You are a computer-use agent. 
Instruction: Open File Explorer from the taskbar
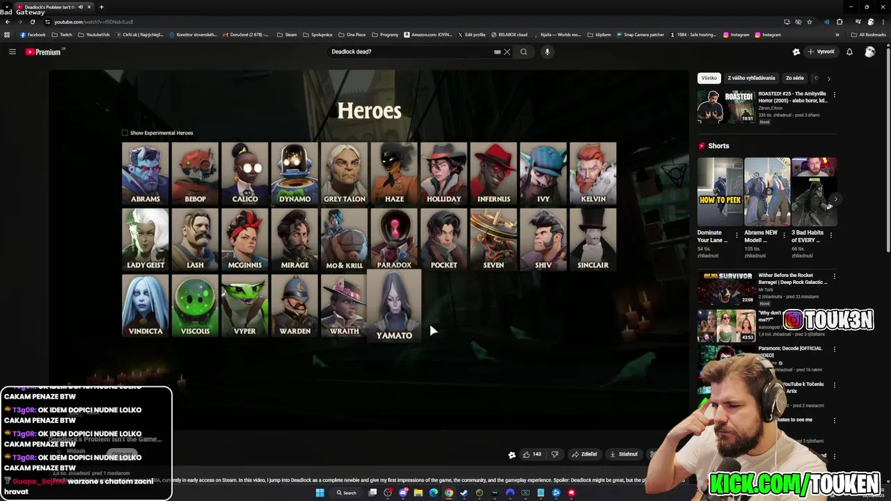tap(418, 493)
